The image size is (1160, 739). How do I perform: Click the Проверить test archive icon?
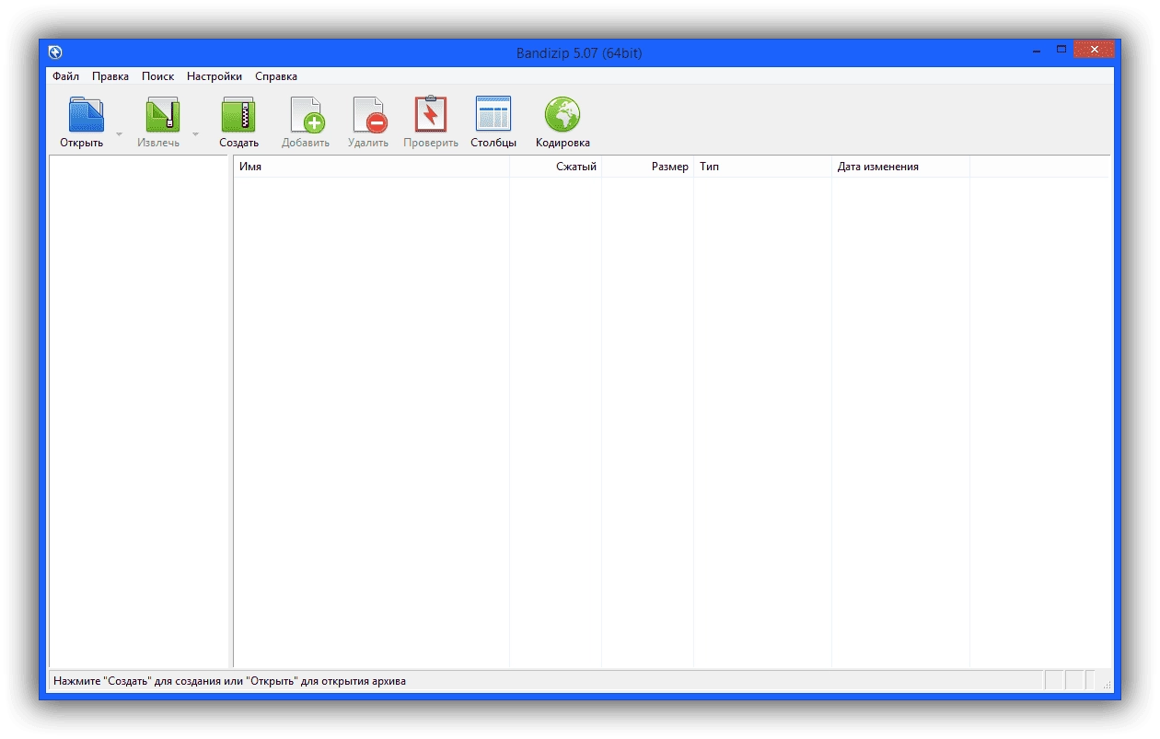click(431, 114)
